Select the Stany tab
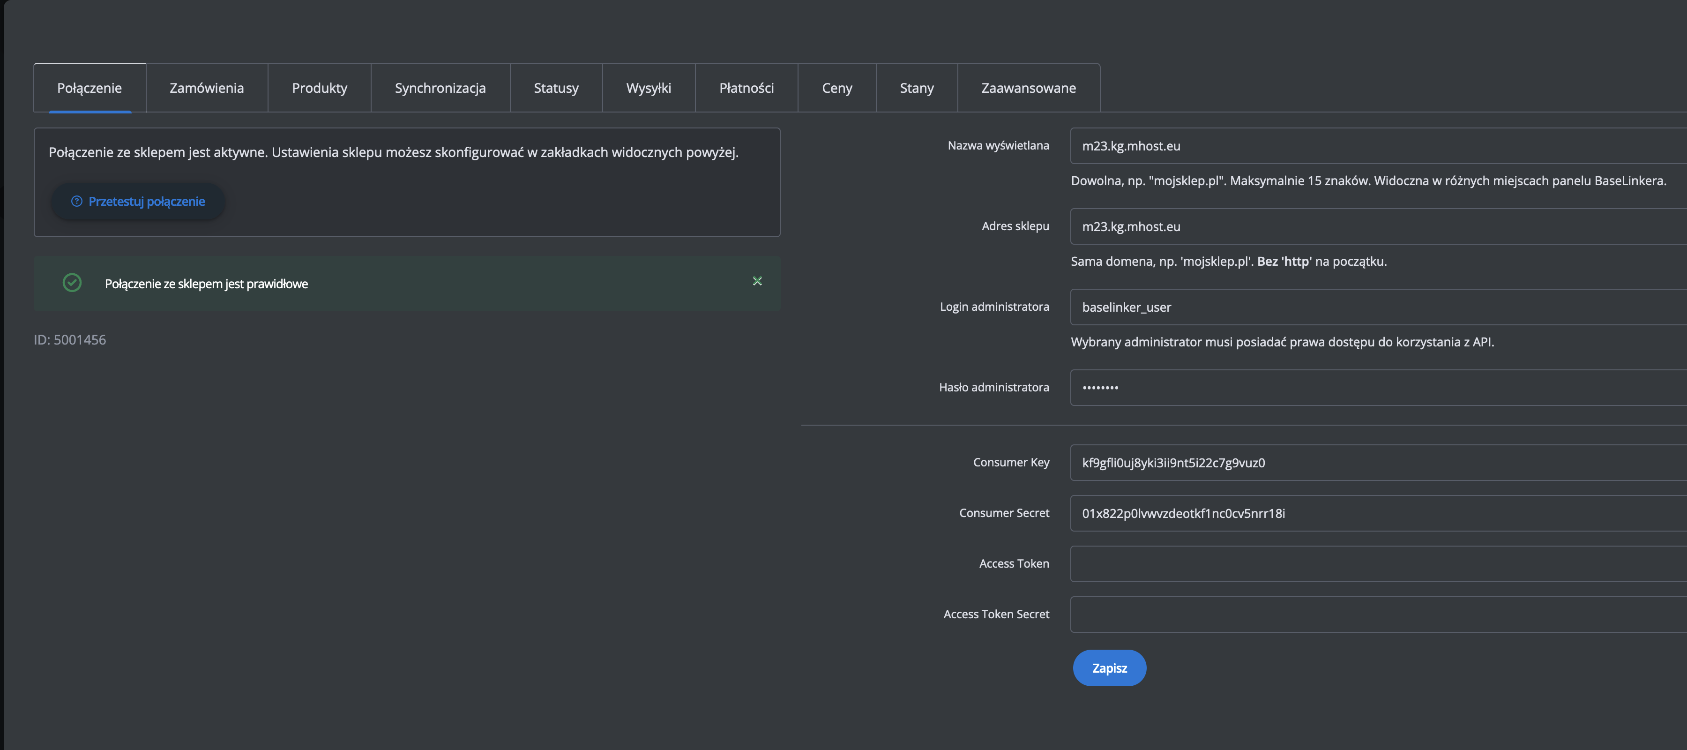The image size is (1687, 750). pyautogui.click(x=916, y=88)
